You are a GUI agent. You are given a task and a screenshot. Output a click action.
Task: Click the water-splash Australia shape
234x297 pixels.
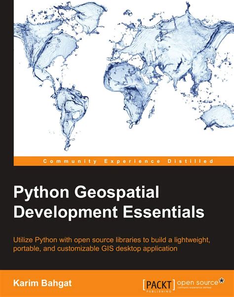[x=218, y=117]
